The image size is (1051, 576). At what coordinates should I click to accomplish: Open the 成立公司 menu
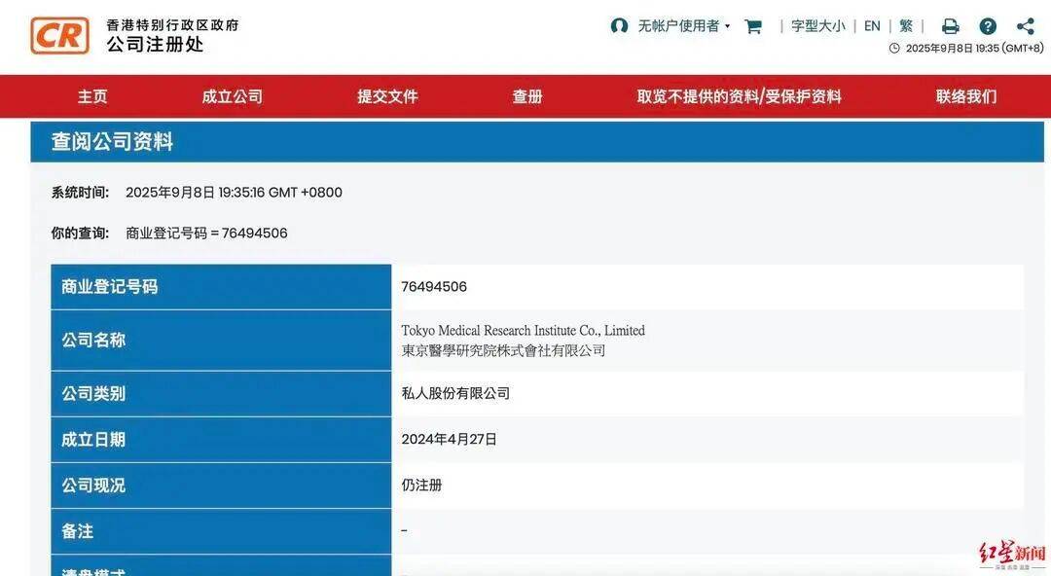(x=231, y=96)
